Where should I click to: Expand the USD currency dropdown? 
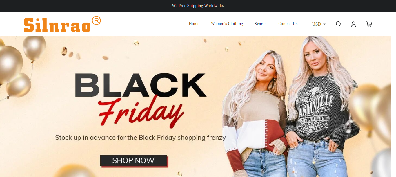pos(319,24)
